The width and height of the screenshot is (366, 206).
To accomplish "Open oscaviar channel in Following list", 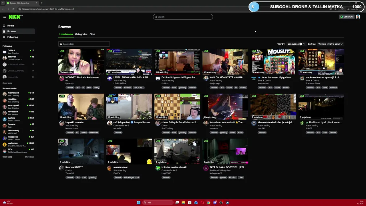I will [18, 58].
